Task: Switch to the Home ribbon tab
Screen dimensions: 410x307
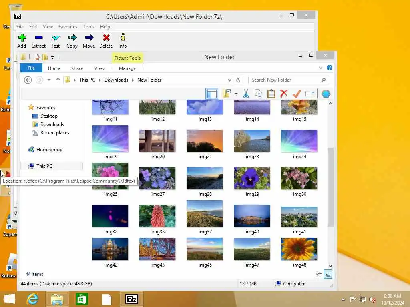Action: [x=54, y=68]
